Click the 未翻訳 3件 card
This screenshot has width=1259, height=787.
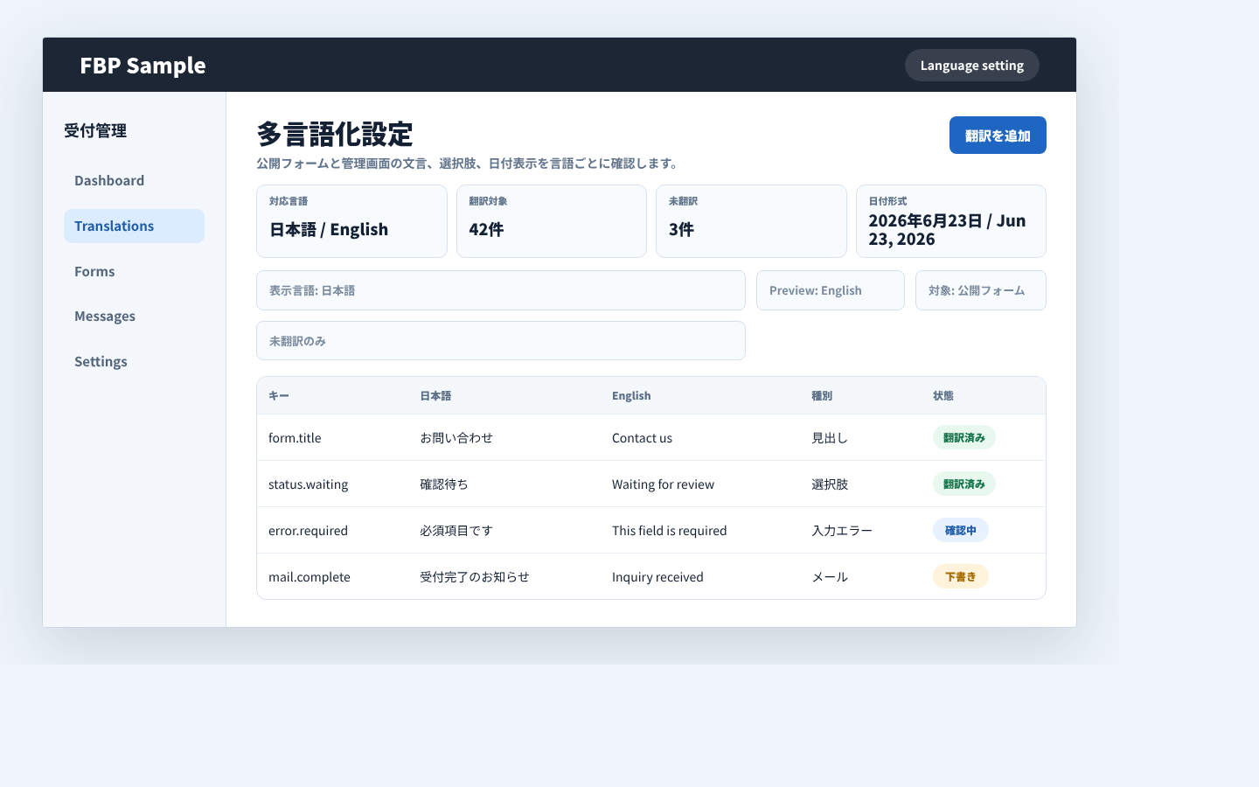pyautogui.click(x=751, y=221)
